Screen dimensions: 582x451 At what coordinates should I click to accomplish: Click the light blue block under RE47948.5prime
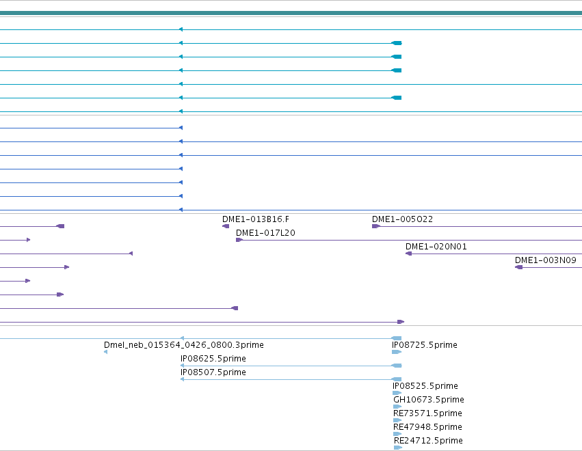click(397, 434)
